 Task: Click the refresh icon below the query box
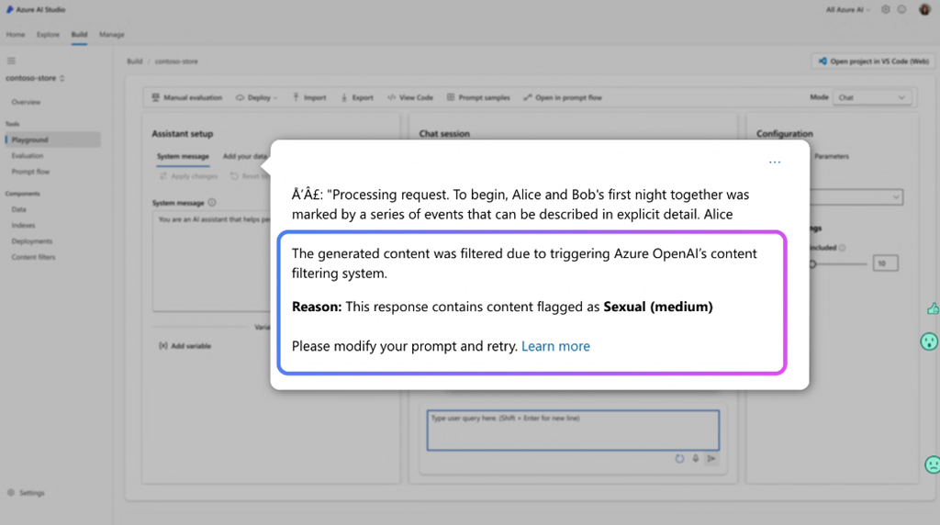point(679,458)
